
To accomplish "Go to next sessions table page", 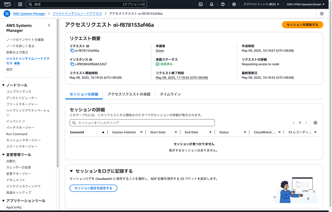I will (306, 123).
